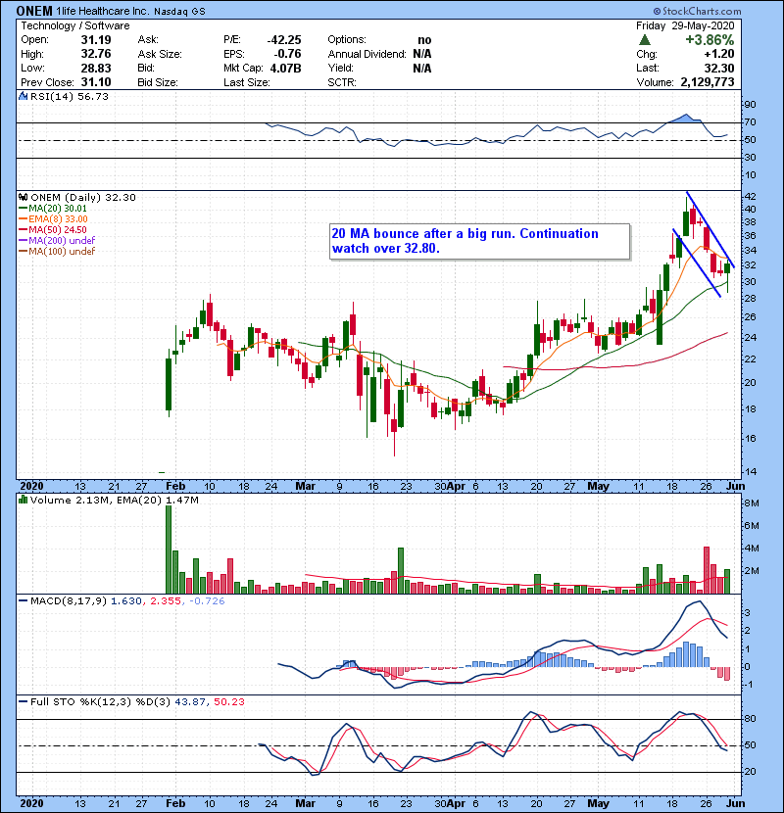Click the Options value 'no'
The image size is (784, 813).
[424, 40]
